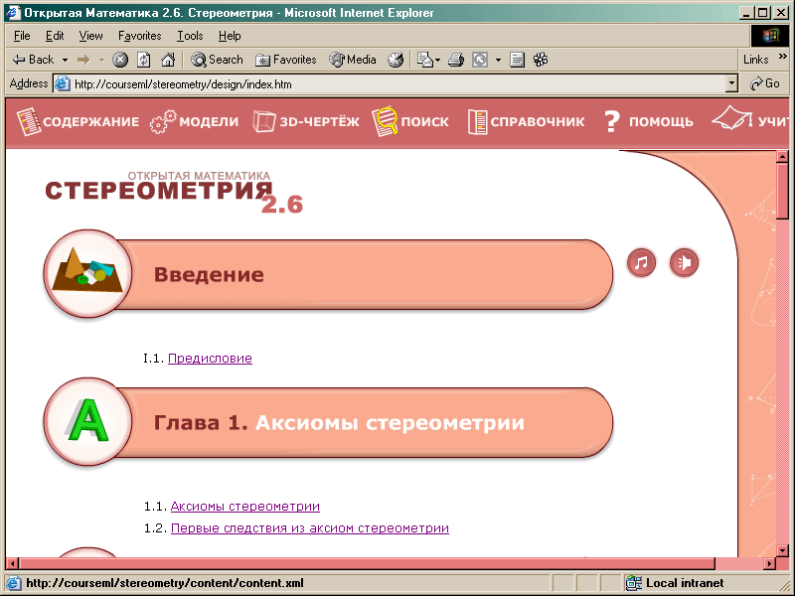Viewport: 795px width, 596px height.
Task: Expand the Forward history dropdown arrow
Action: tap(101, 61)
